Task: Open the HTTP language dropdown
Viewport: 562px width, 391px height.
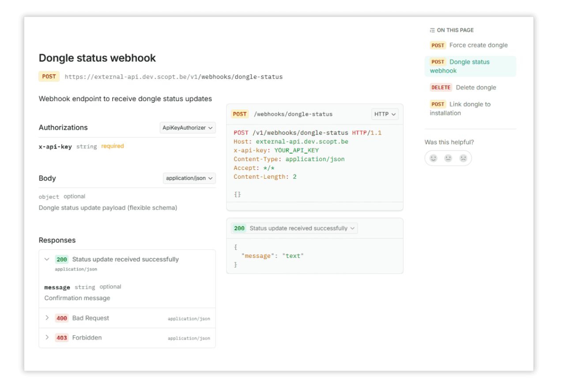Action: pos(385,114)
